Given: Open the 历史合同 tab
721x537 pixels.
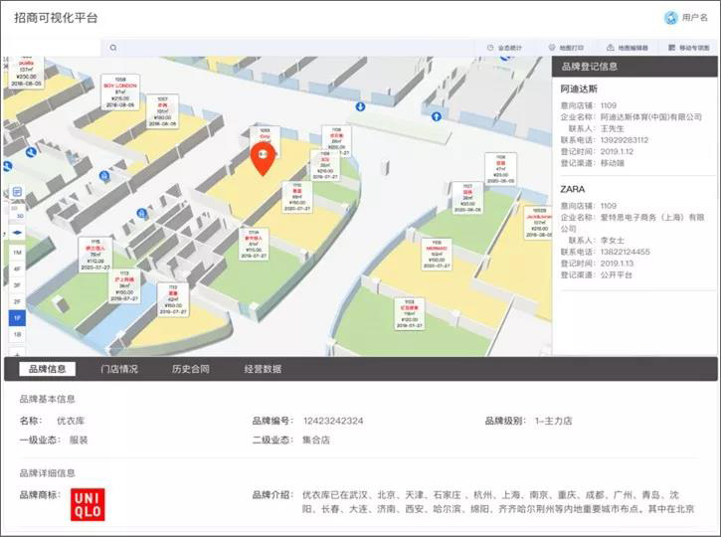Looking at the screenshot, I should pos(190,369).
